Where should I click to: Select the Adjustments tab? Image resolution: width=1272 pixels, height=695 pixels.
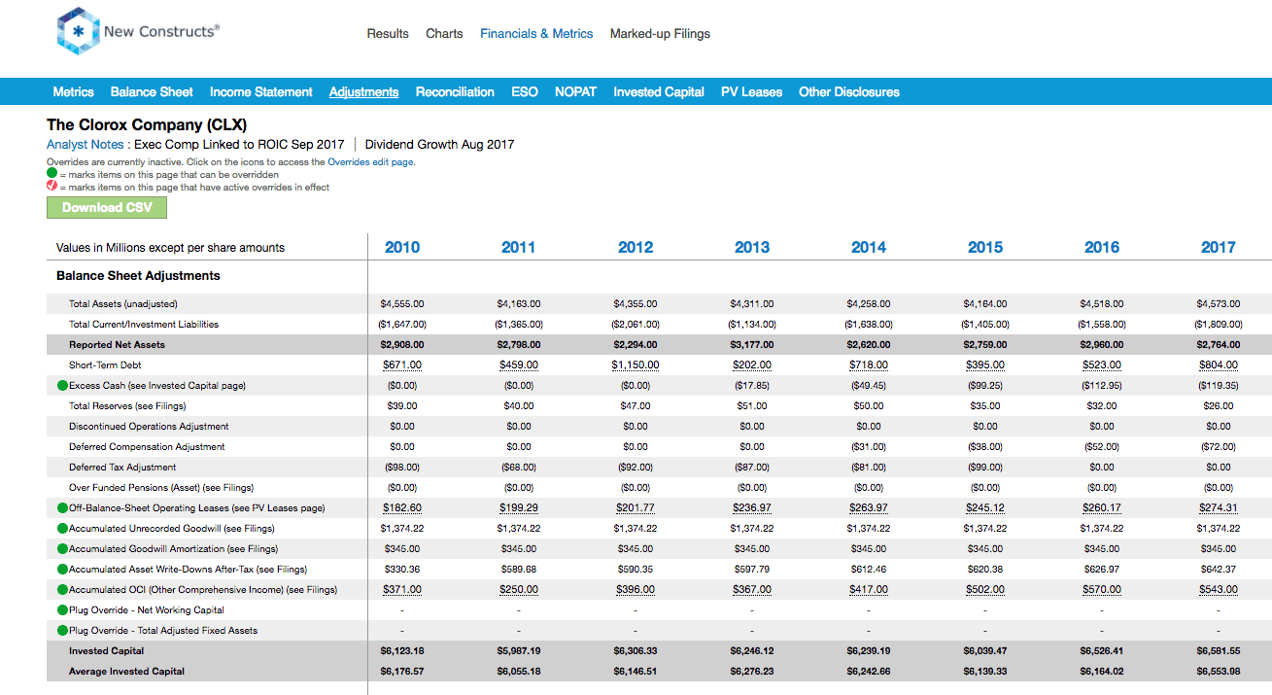click(x=364, y=92)
